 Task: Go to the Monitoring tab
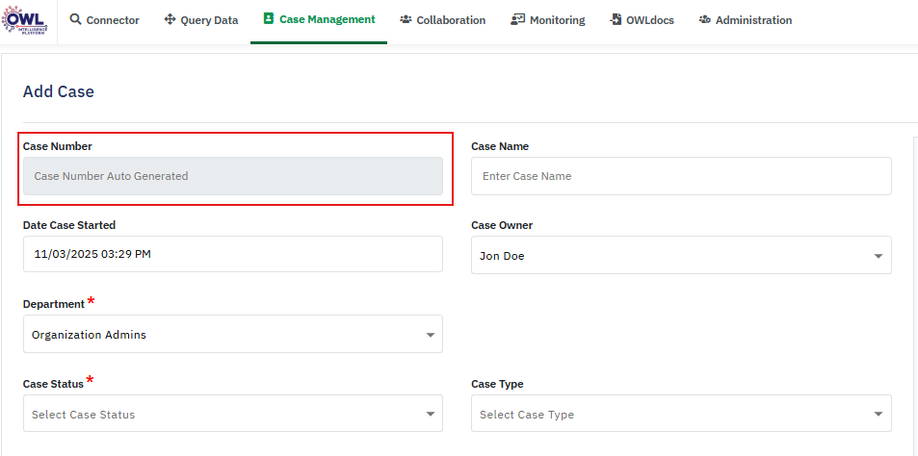[x=557, y=20]
